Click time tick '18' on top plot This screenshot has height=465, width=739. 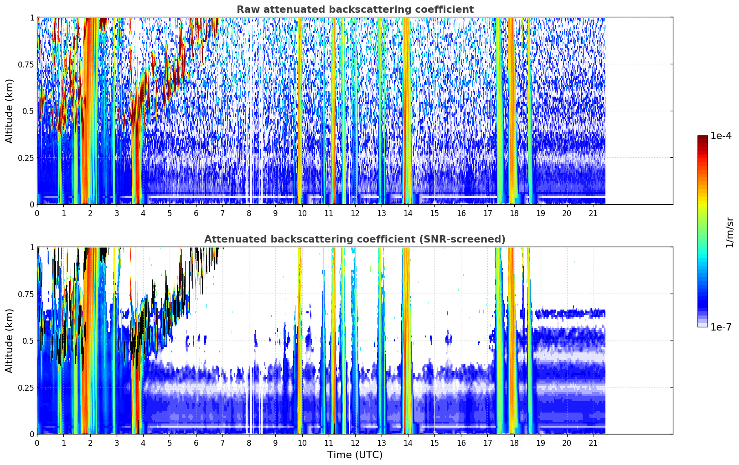click(x=514, y=213)
